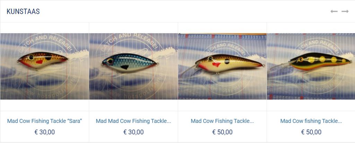The width and height of the screenshot is (355, 143).
Task: Click the black fin mark on blue lure
Action: [x=124, y=67]
